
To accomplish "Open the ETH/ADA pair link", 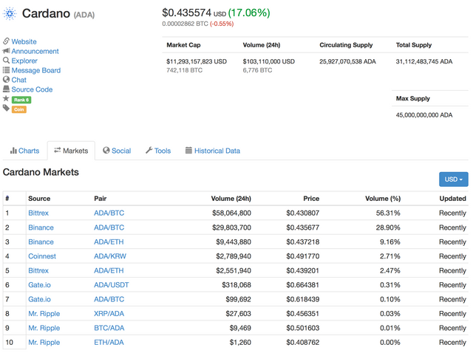I will click(x=109, y=343).
